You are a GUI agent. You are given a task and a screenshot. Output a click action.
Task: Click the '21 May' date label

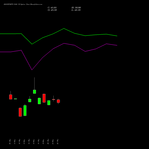point(53,142)
